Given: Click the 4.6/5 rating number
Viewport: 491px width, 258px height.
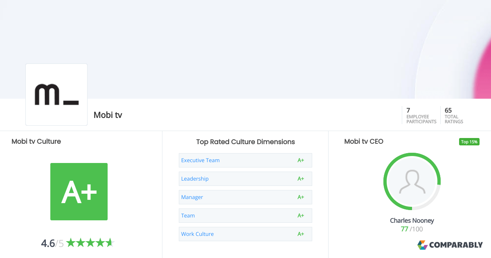Looking at the screenshot, I should pos(52,243).
